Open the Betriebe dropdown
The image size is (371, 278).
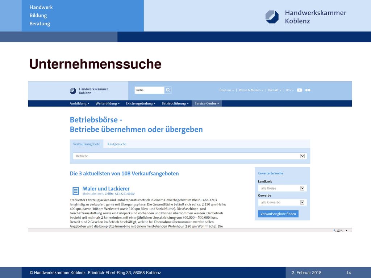190,156
